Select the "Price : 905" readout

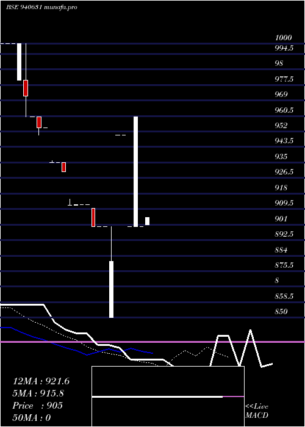point(38,406)
